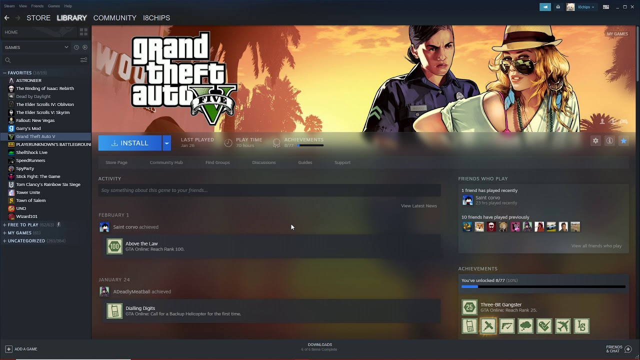Click the airplane achievement icon

563,326
